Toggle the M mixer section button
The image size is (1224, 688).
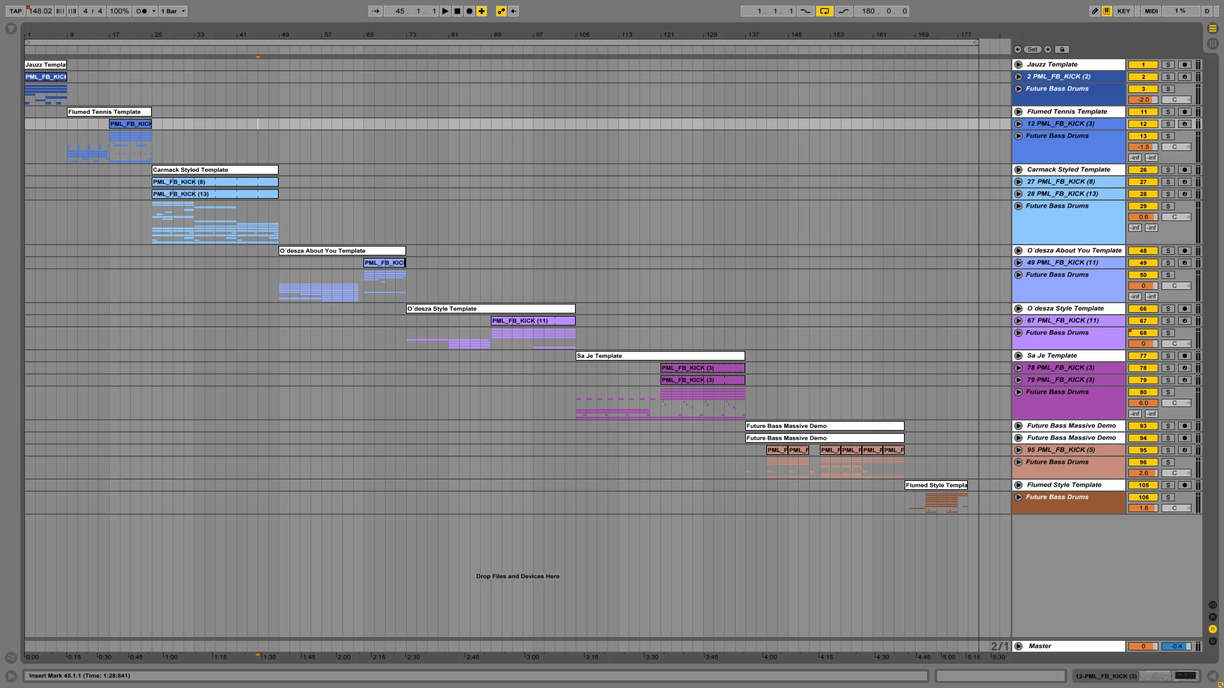[x=1213, y=629]
